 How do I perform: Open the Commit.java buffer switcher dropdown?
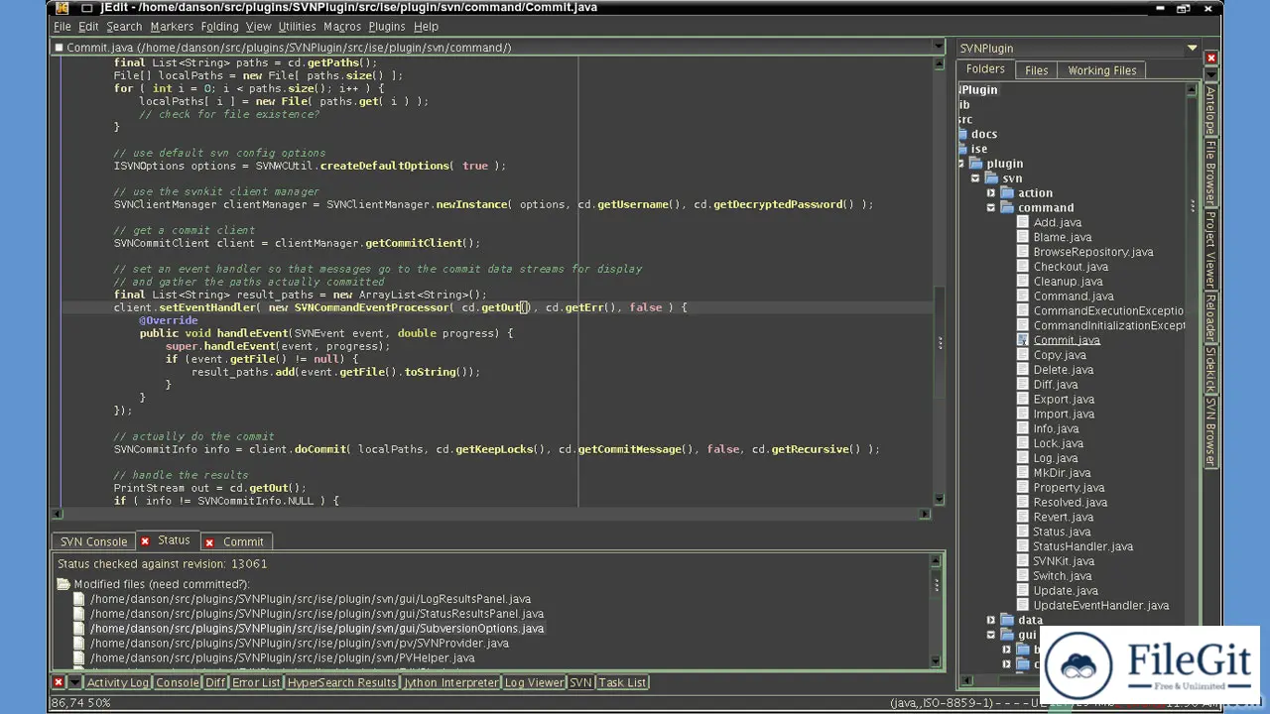coord(938,47)
